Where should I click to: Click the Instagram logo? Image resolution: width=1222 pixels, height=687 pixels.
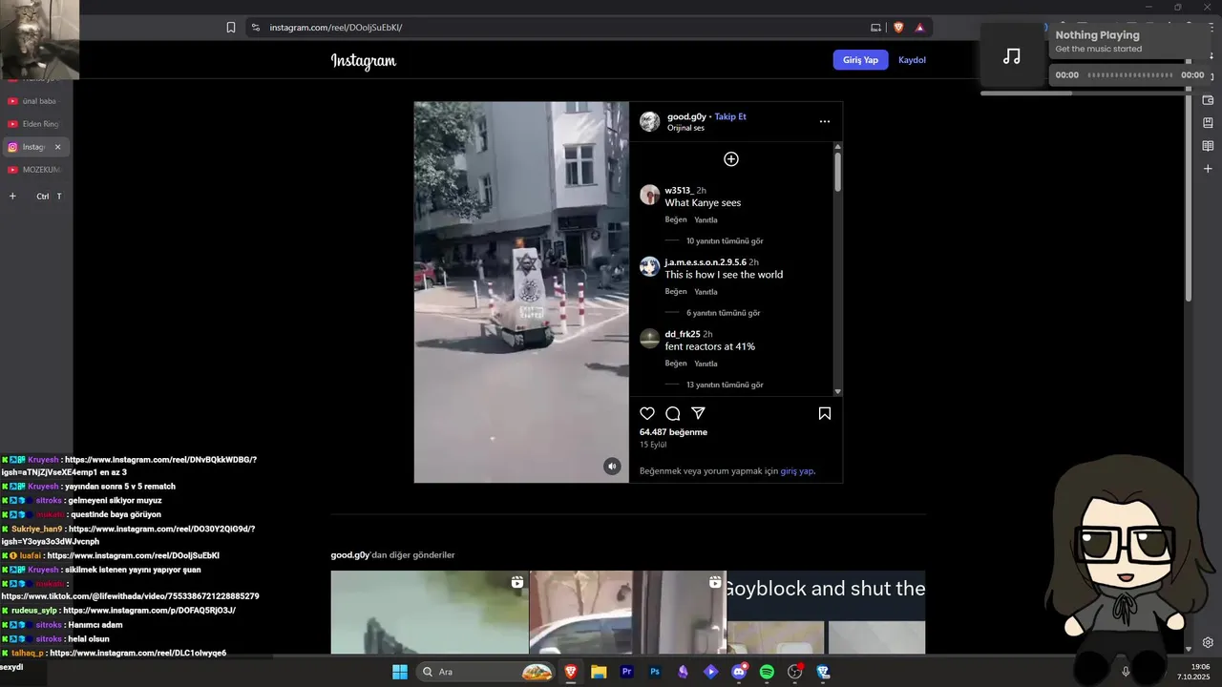click(364, 61)
